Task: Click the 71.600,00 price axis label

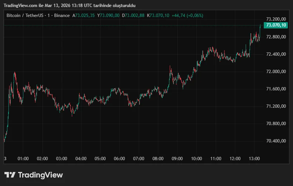Action: [x=276, y=89]
